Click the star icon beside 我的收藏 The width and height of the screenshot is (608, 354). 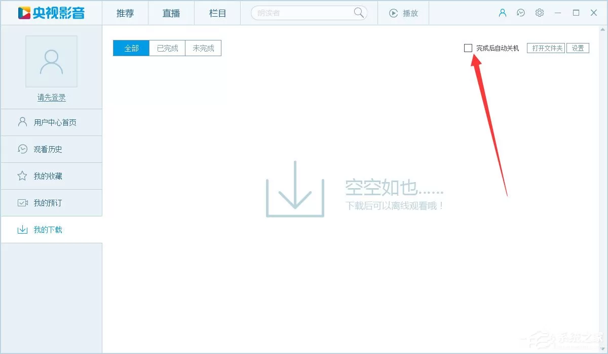22,176
